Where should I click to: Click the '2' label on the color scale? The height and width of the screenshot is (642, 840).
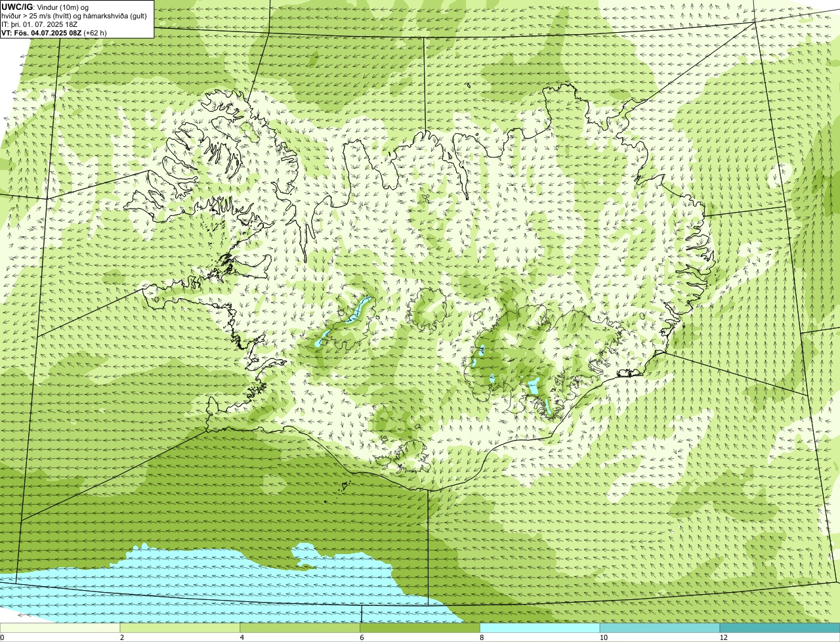point(122,637)
